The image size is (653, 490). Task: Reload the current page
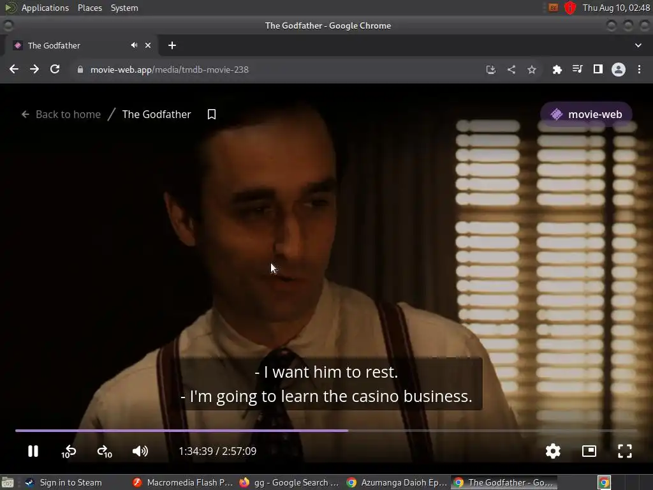tap(55, 69)
